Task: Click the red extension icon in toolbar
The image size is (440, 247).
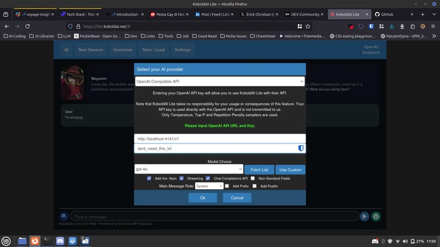Action: [351, 26]
